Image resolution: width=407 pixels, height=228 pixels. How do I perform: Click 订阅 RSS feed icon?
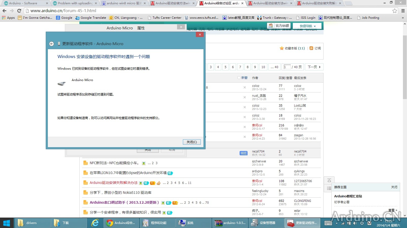pyautogui.click(x=311, y=48)
